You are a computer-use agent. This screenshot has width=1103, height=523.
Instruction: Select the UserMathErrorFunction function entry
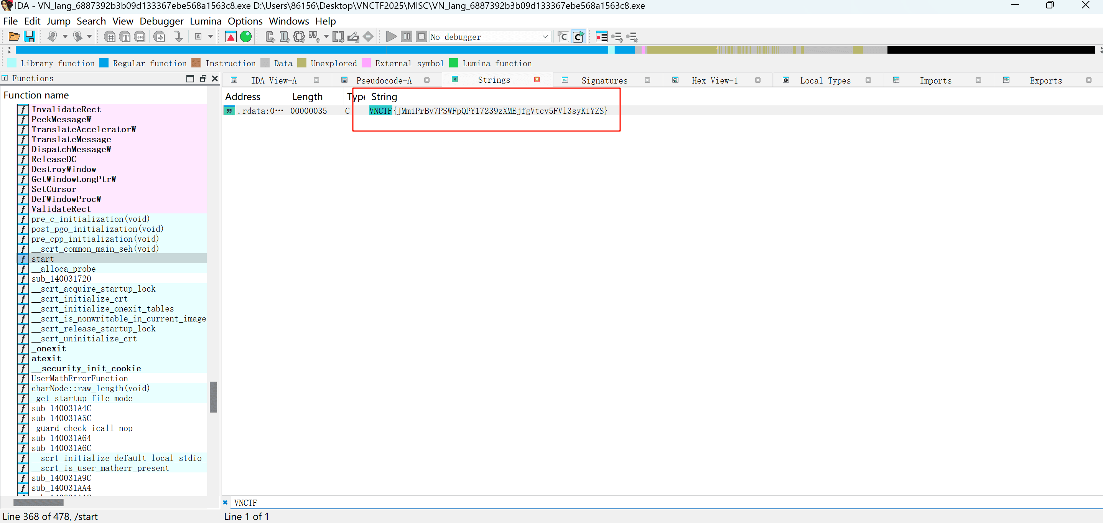point(80,379)
